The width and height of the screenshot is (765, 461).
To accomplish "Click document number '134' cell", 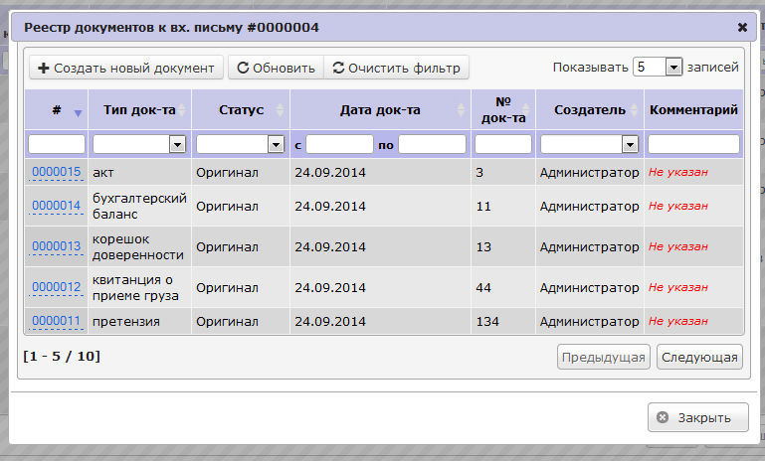I will pos(503,321).
